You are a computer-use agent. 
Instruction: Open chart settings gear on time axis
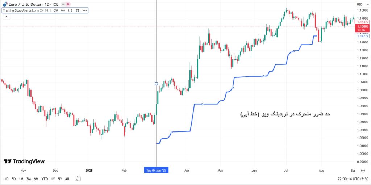coord(363,170)
